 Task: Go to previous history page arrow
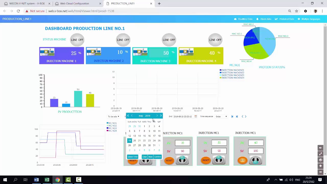[242, 117]
